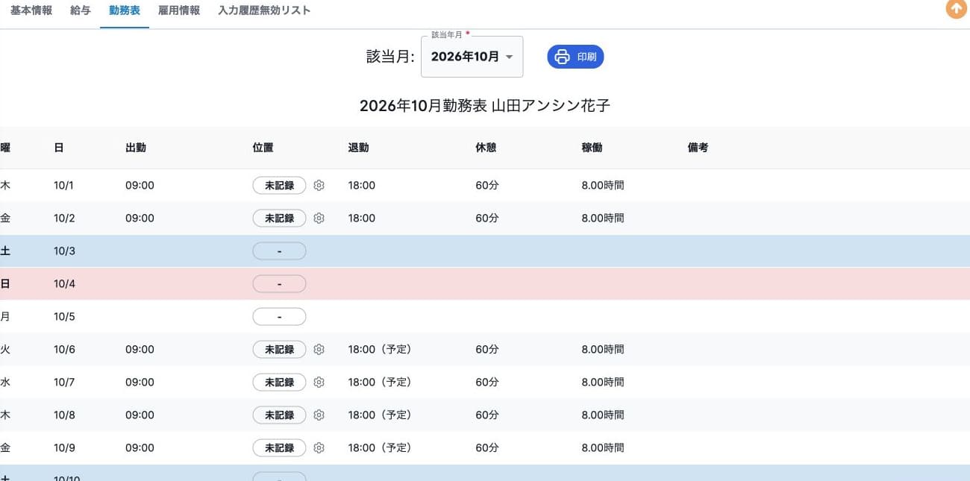Click the gear icon in 10/1 row
The image size is (970, 481).
(x=319, y=186)
